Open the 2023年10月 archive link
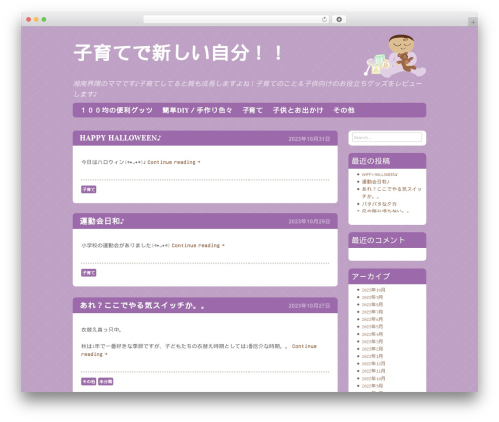The image size is (499, 422). [x=373, y=290]
